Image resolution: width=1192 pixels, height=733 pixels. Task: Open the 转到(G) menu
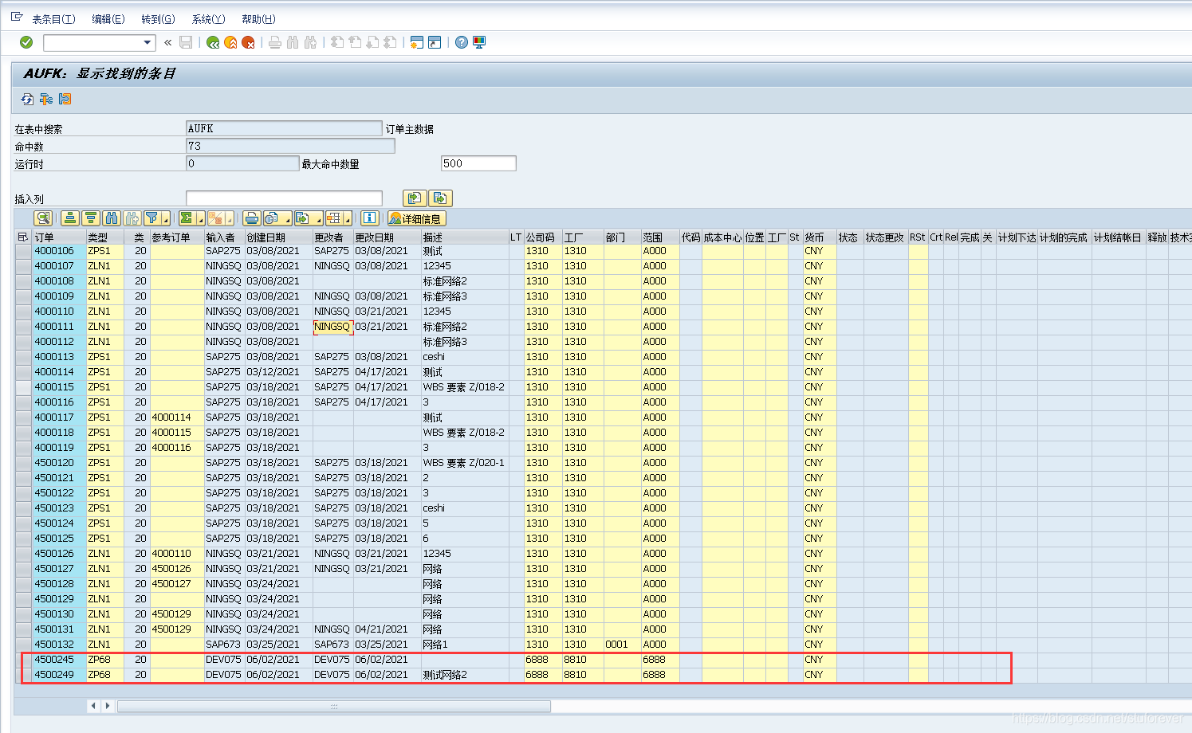point(158,19)
